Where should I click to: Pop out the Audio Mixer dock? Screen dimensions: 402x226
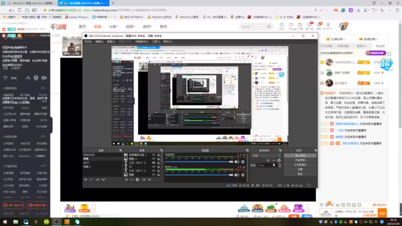(247, 150)
